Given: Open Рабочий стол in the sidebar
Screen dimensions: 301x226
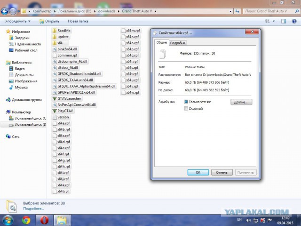Looking at the screenshot, I should click(x=23, y=50).
